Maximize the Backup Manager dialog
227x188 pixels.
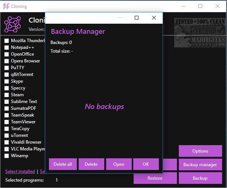[137, 18]
